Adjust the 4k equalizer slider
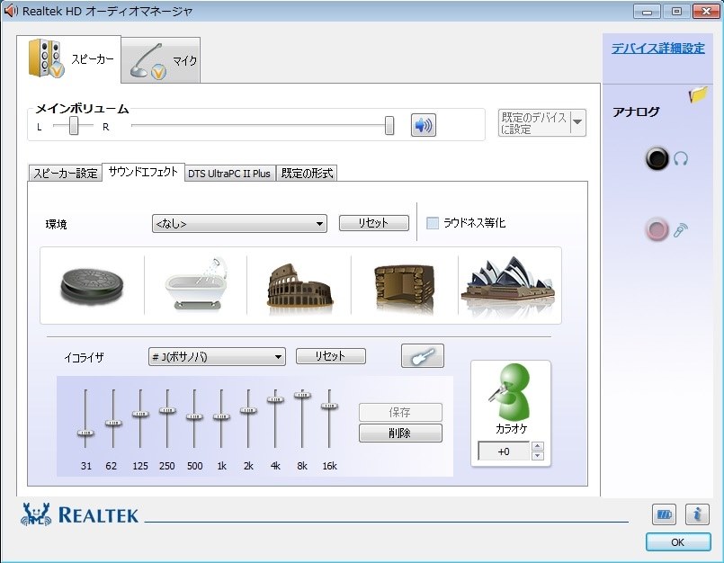 (x=275, y=399)
